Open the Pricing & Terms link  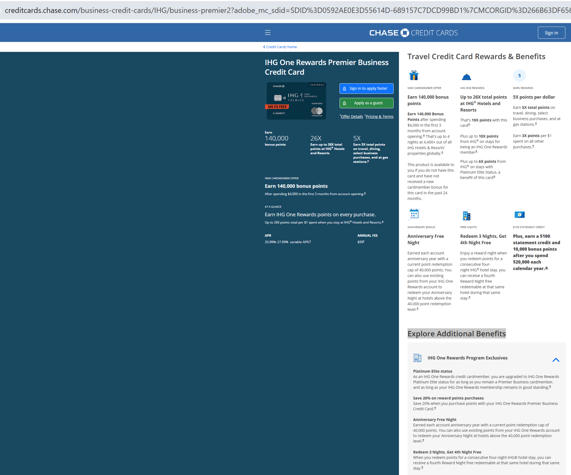point(380,116)
